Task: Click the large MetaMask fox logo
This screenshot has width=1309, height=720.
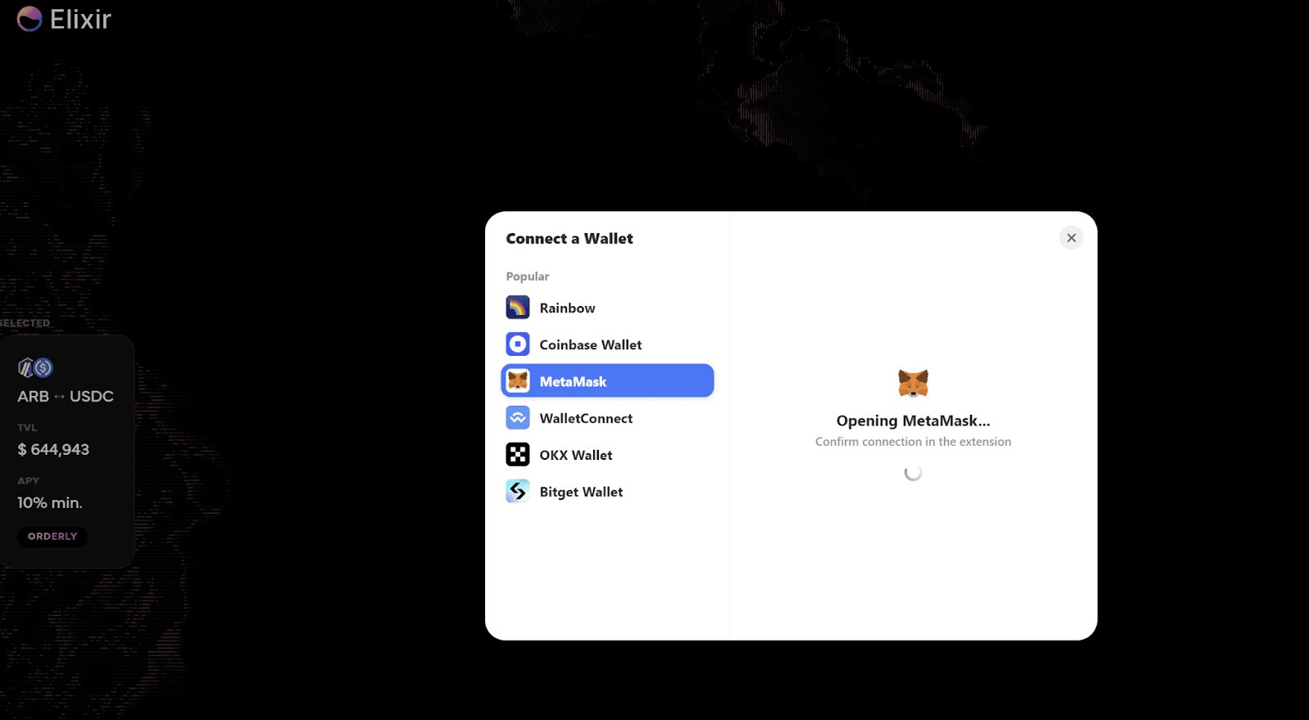Action: 913,383
